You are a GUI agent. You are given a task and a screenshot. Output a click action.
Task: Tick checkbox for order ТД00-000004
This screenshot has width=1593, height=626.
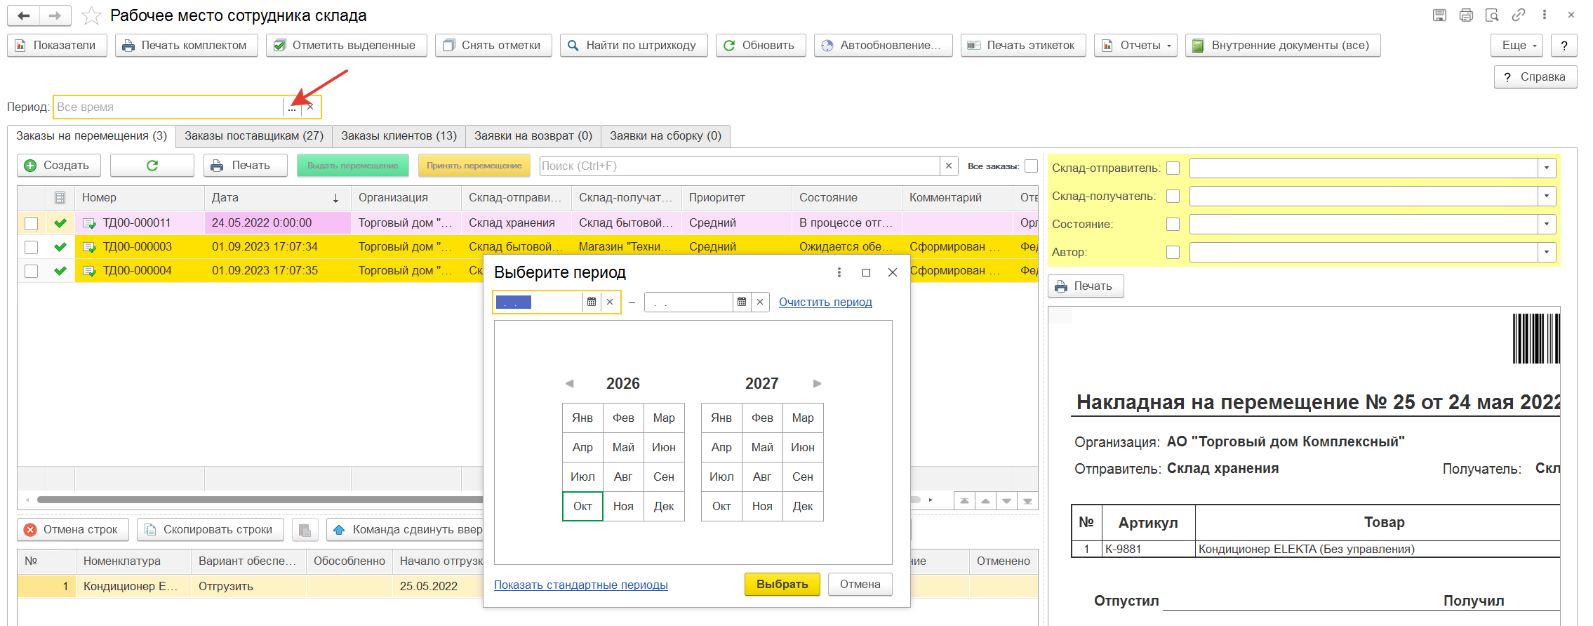31,271
